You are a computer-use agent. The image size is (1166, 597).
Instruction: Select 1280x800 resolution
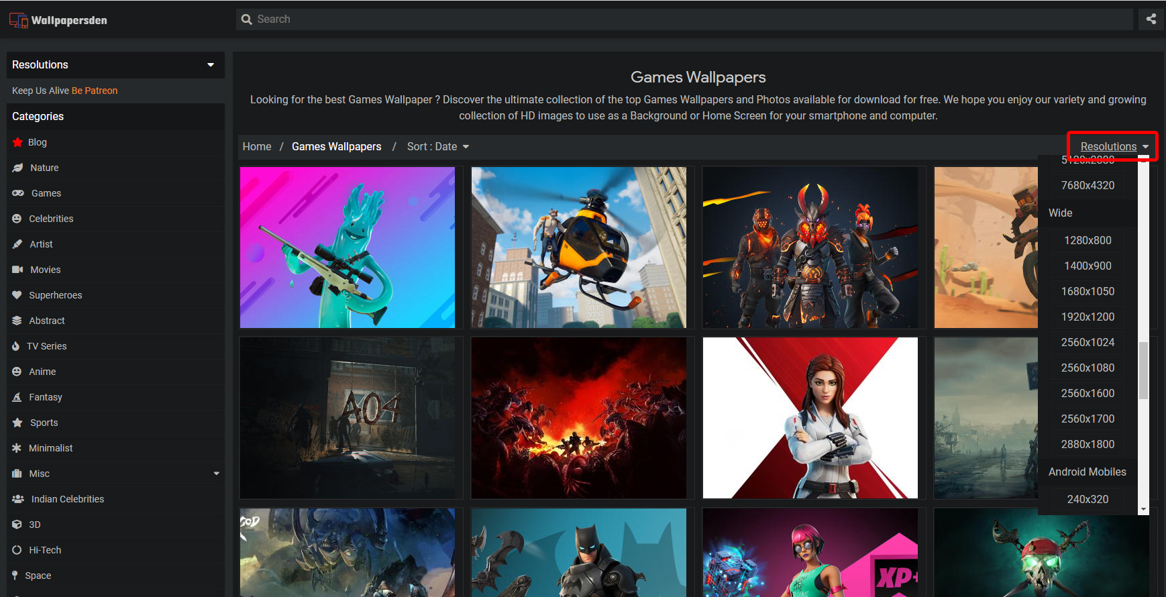pyautogui.click(x=1088, y=241)
